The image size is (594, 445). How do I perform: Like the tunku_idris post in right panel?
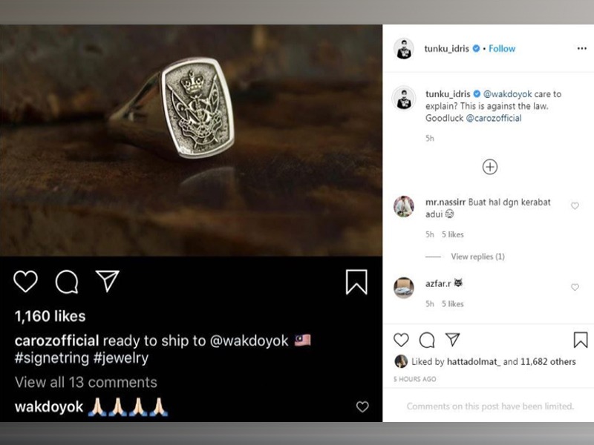[401, 340]
